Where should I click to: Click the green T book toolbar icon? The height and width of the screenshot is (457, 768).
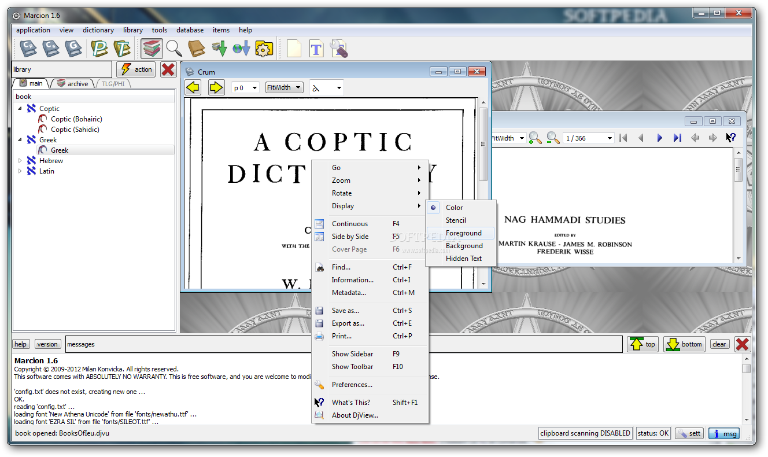[x=123, y=49]
